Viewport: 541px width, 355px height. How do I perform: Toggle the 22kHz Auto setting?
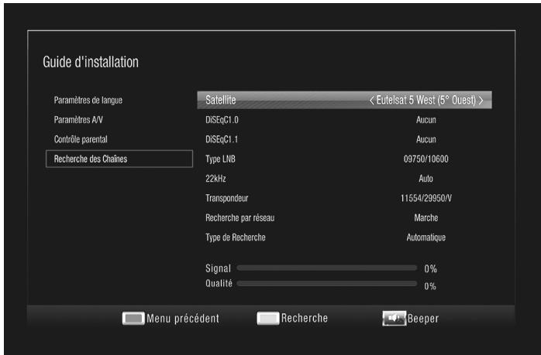coord(426,179)
